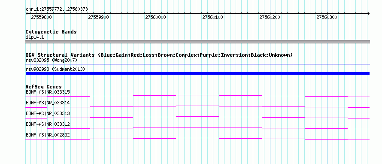The width and height of the screenshot is (382, 164).
Task: Click the magenta NR_033312 transcript line
Action: tap(197, 127)
